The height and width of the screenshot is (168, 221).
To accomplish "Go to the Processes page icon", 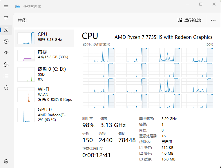I will [6, 18].
